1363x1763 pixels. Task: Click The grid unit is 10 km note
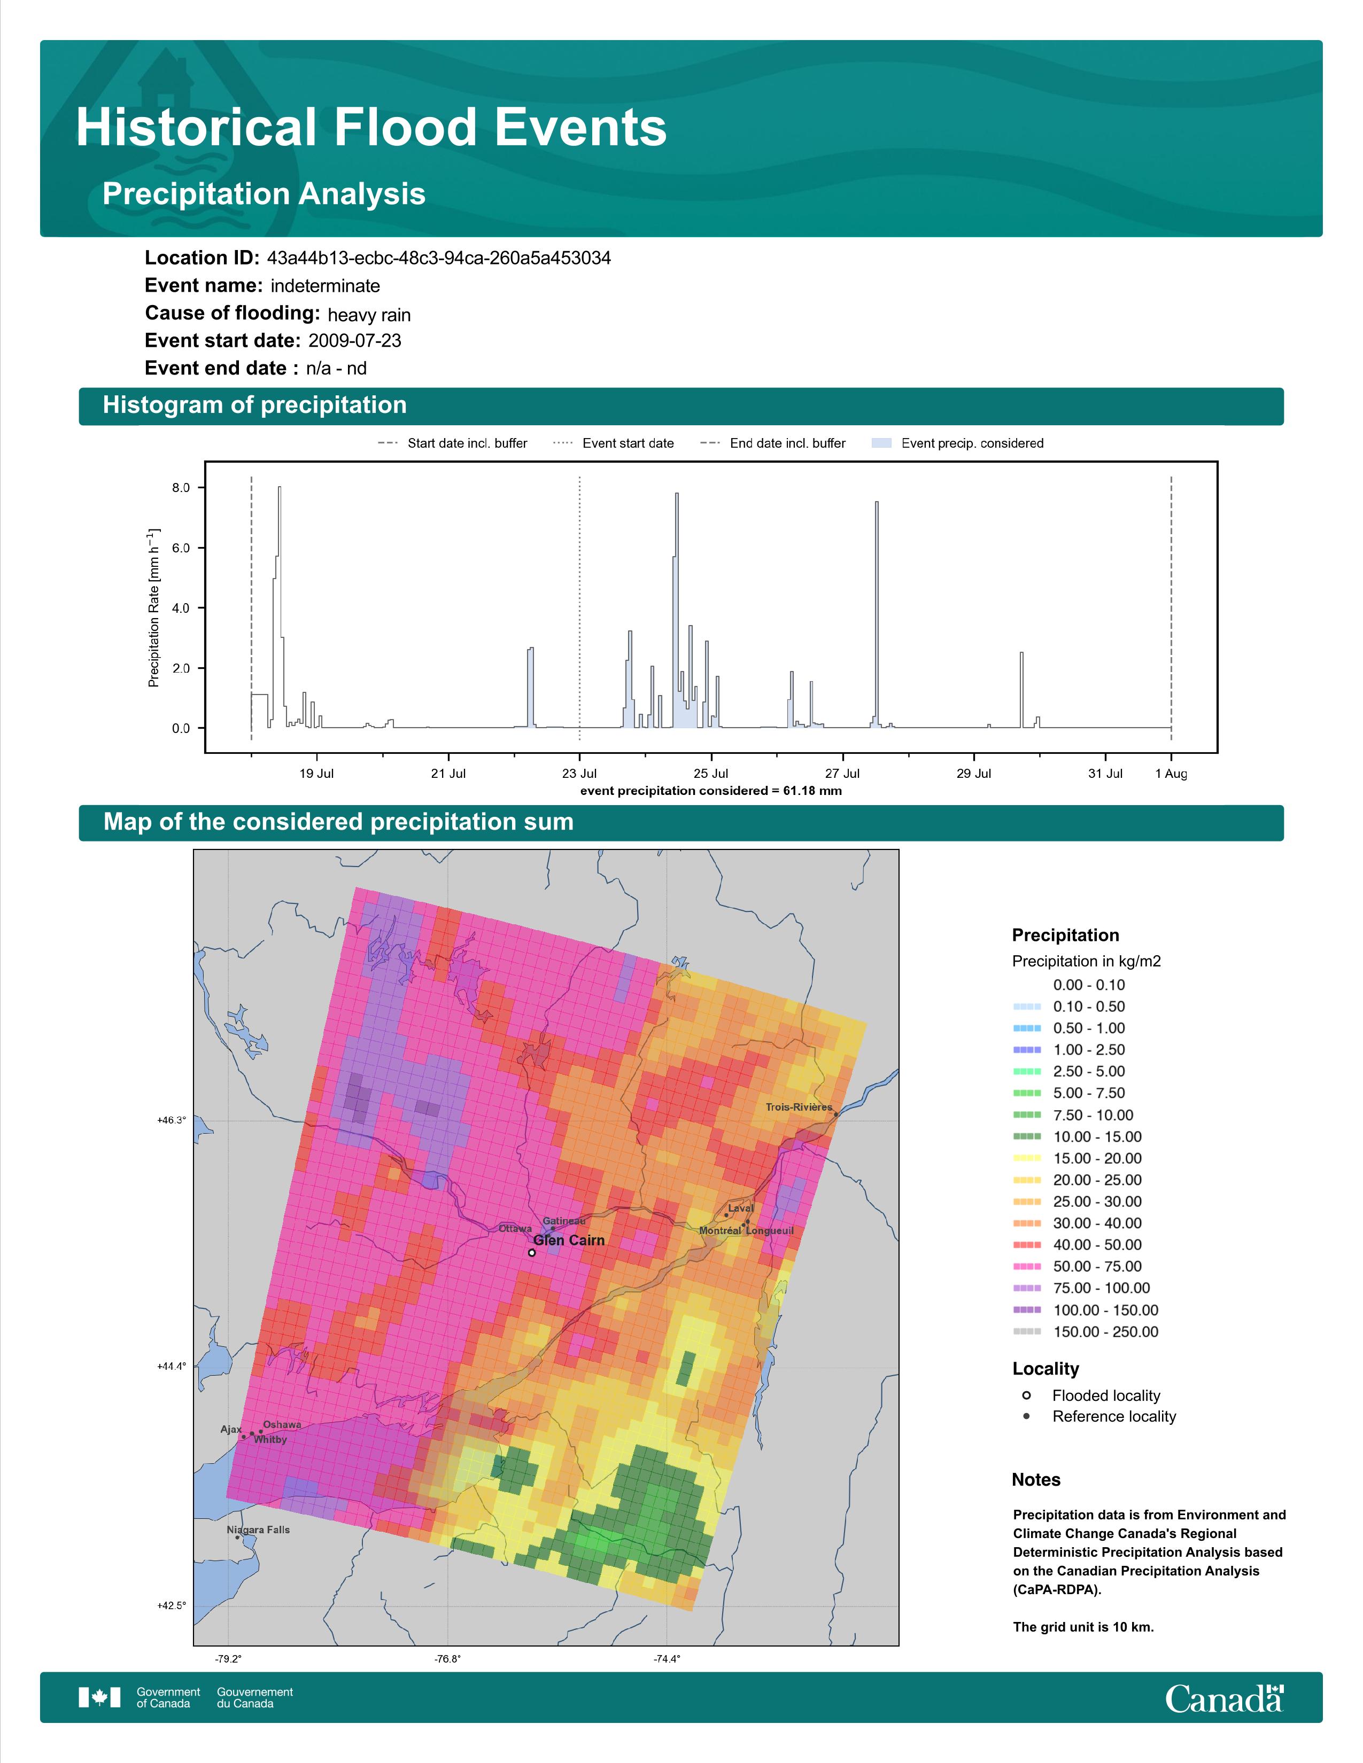(x=1083, y=1627)
